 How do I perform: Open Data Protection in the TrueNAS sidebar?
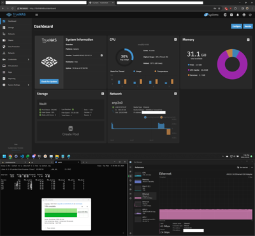pos(15,47)
